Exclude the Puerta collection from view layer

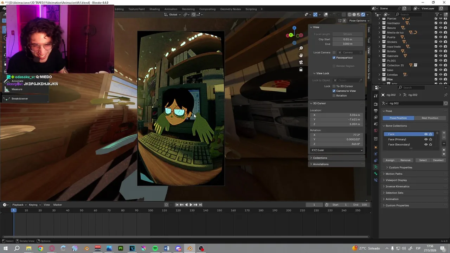coord(436,37)
